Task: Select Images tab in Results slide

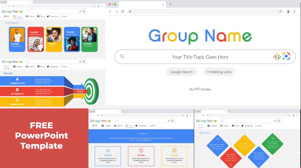Action: coord(18,67)
